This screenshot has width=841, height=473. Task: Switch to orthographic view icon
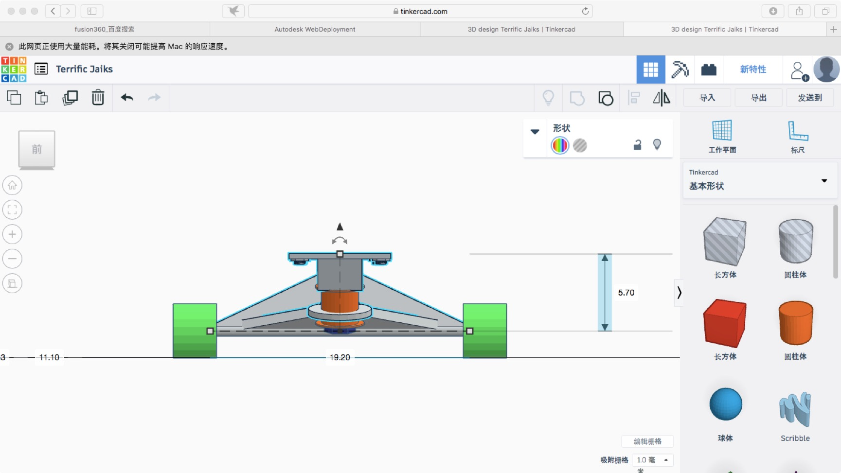point(12,283)
